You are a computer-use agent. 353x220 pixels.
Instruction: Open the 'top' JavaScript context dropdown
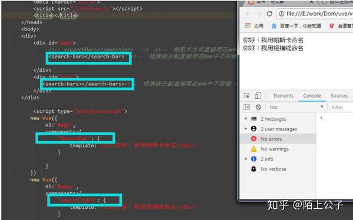(x=297, y=107)
